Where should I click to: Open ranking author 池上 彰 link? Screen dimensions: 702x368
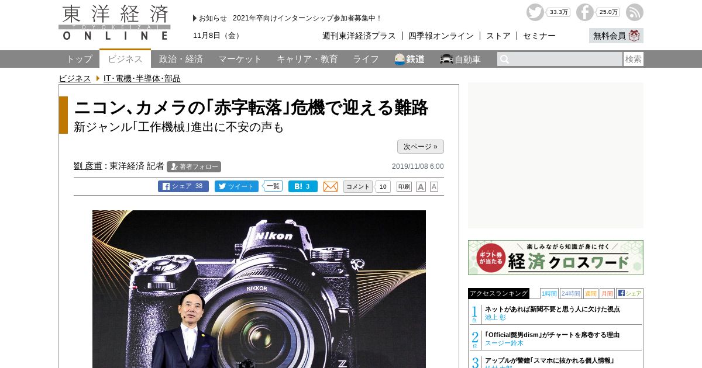tap(495, 318)
